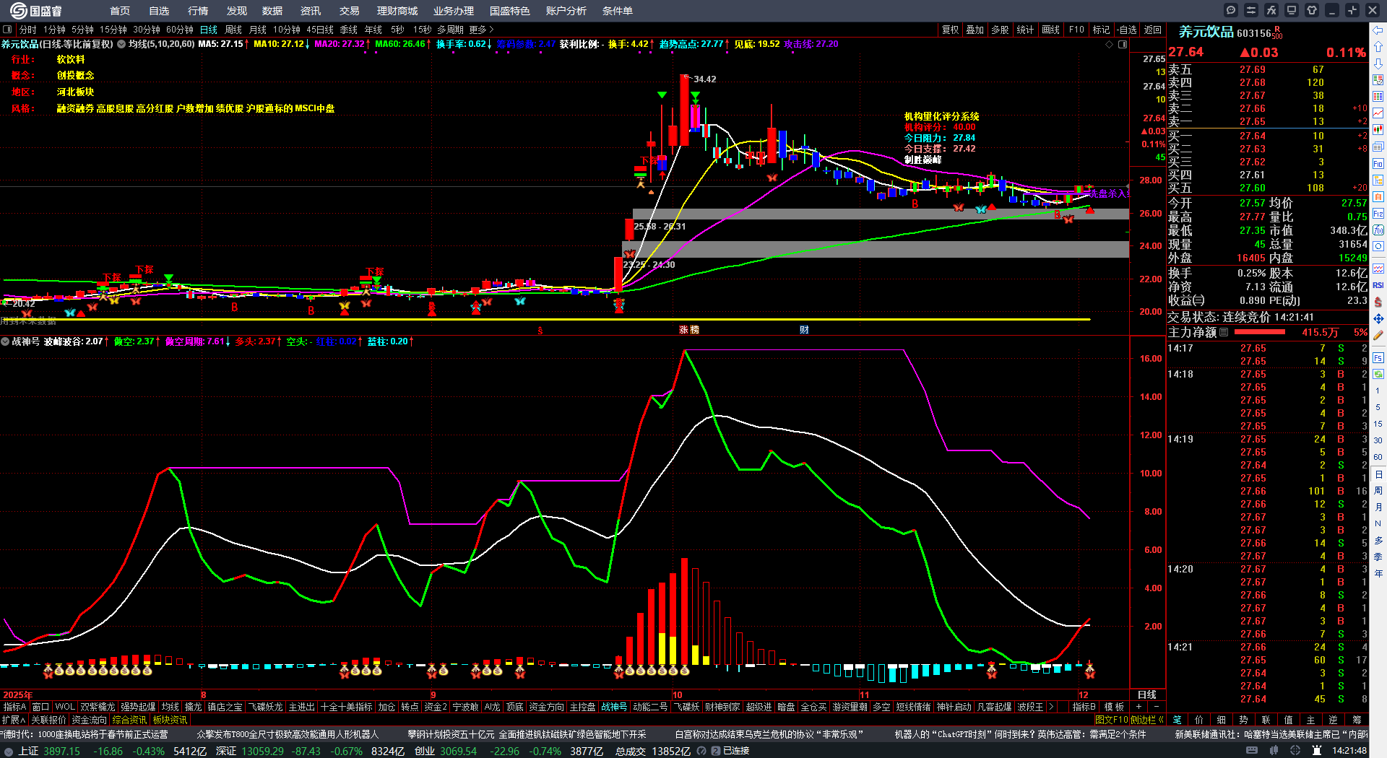Open the candlestick chart icon in sidebar

coord(1378,130)
